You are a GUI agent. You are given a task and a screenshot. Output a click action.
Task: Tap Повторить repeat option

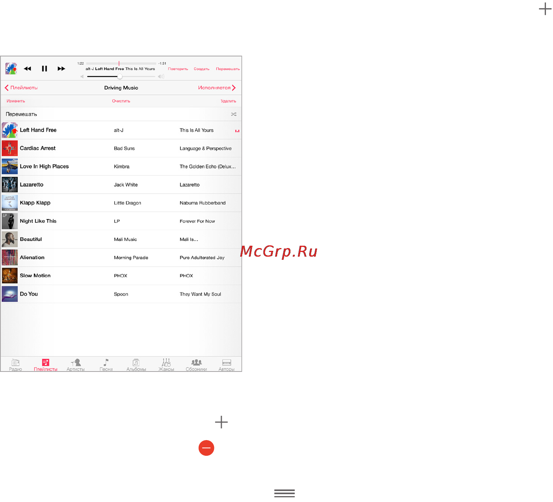[x=178, y=69]
